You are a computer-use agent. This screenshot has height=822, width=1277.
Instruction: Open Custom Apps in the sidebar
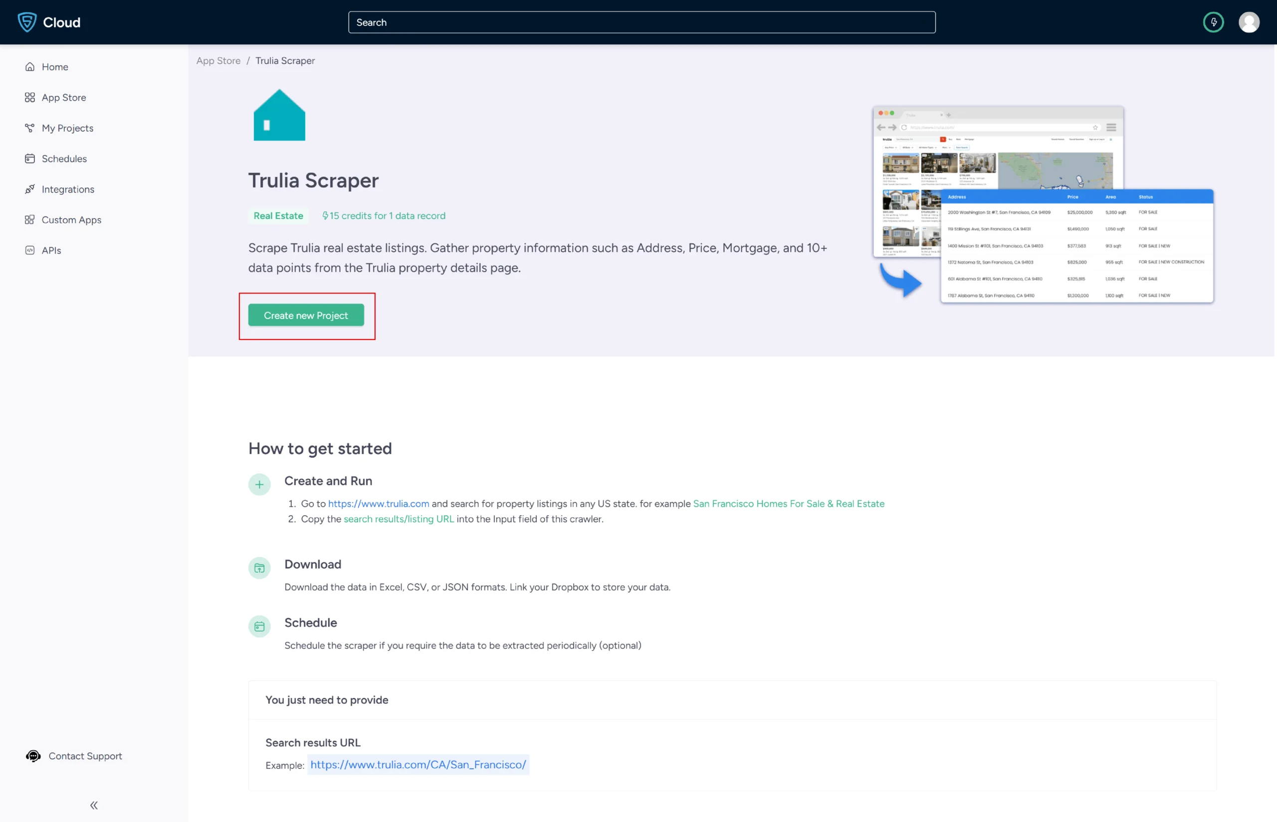click(71, 220)
